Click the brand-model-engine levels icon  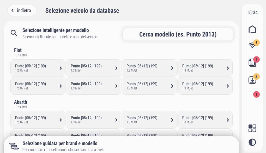(x=14, y=146)
